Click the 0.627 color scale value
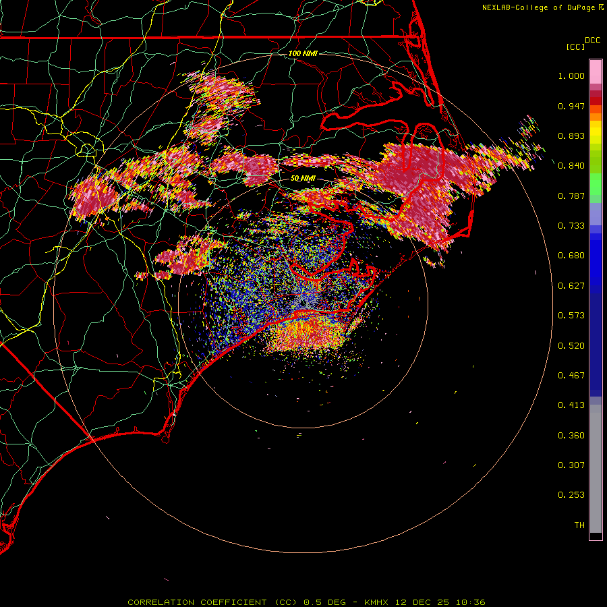 point(571,286)
